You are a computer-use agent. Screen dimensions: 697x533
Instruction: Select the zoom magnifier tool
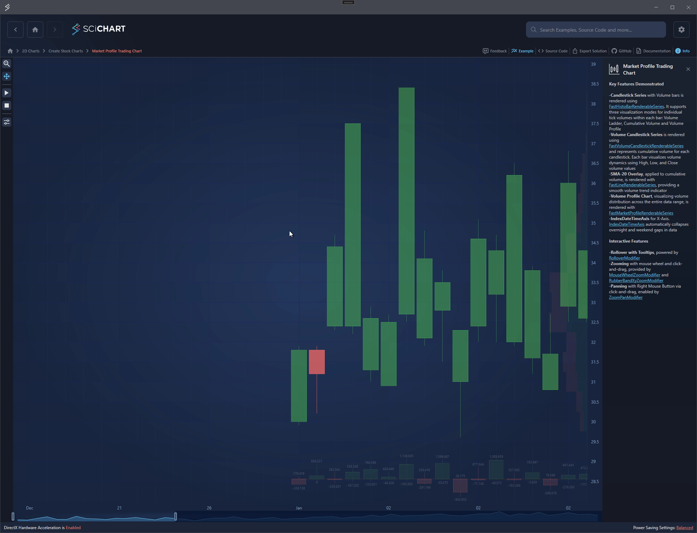pyautogui.click(x=7, y=64)
